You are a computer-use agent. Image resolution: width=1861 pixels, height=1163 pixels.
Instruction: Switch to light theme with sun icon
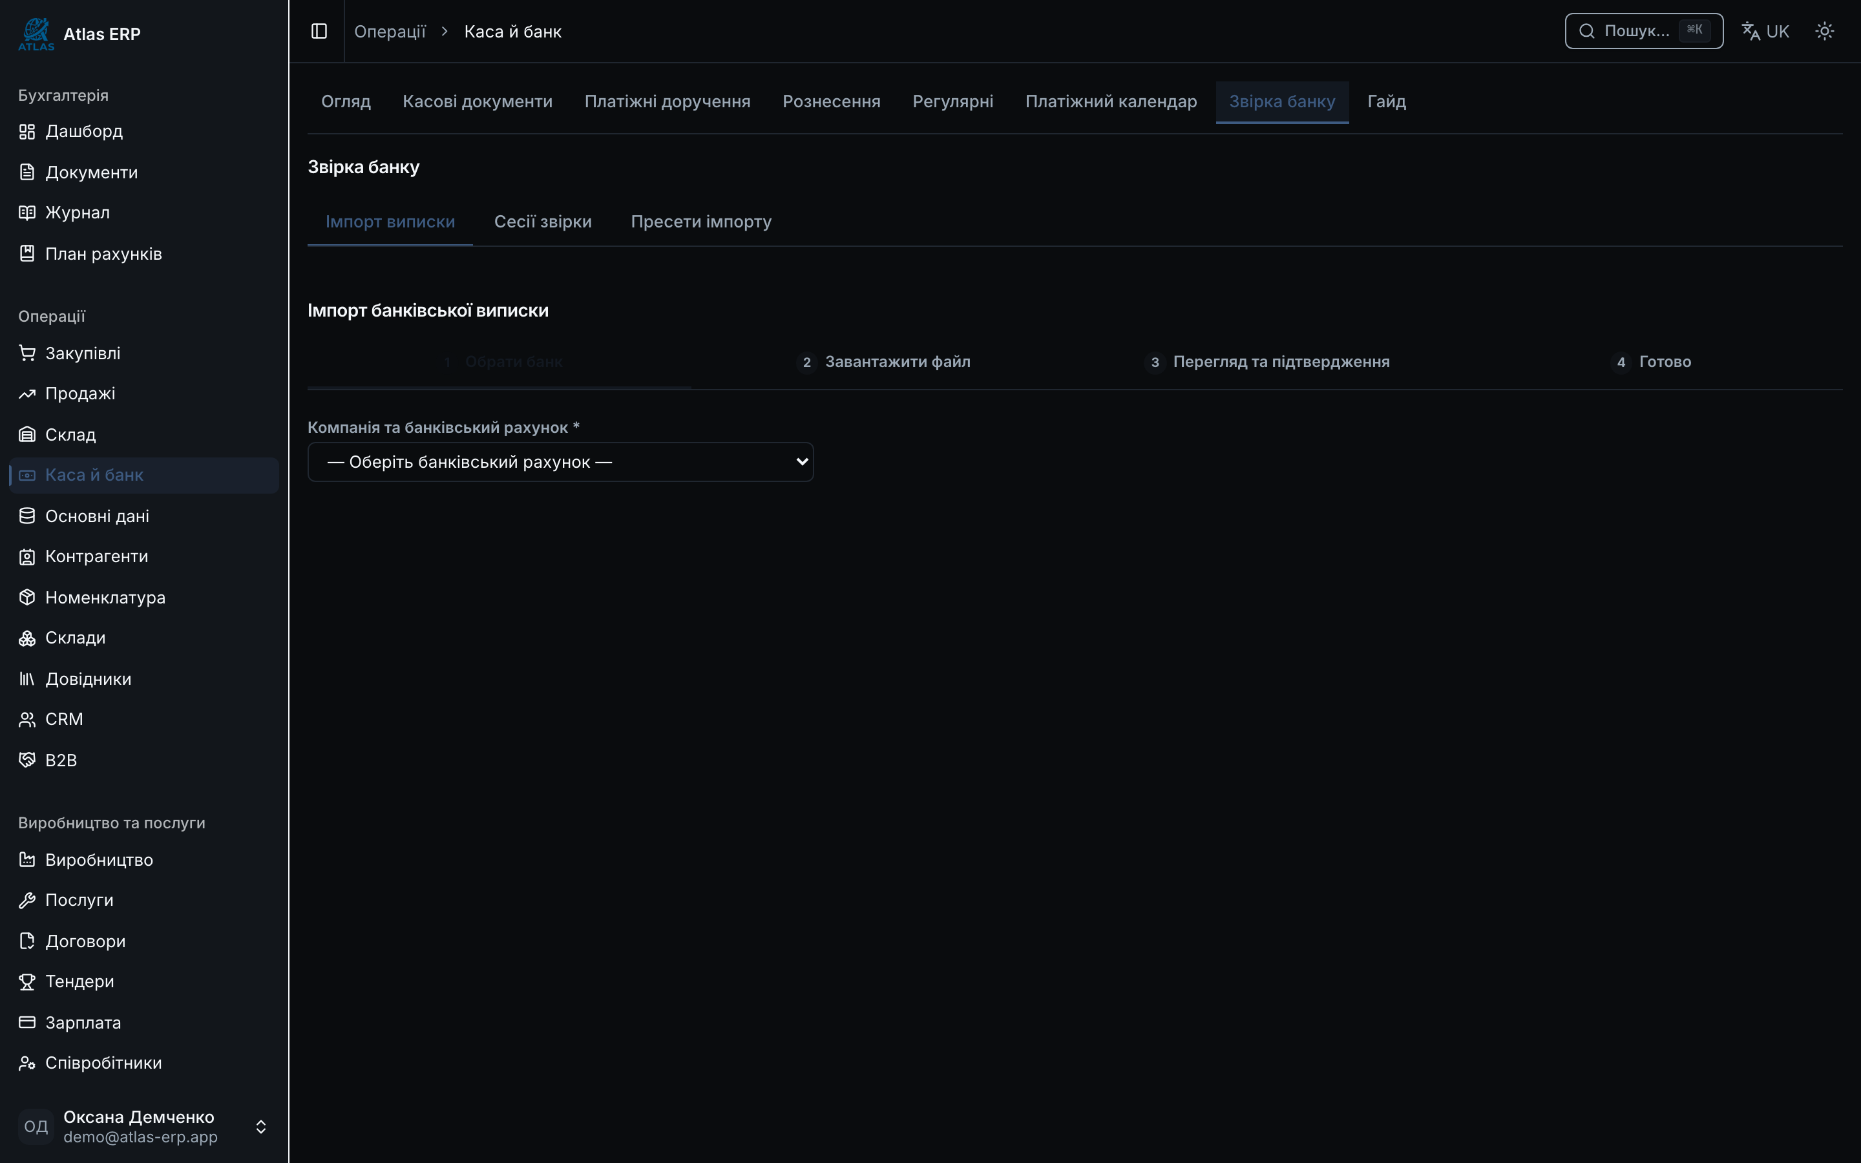click(x=1824, y=31)
